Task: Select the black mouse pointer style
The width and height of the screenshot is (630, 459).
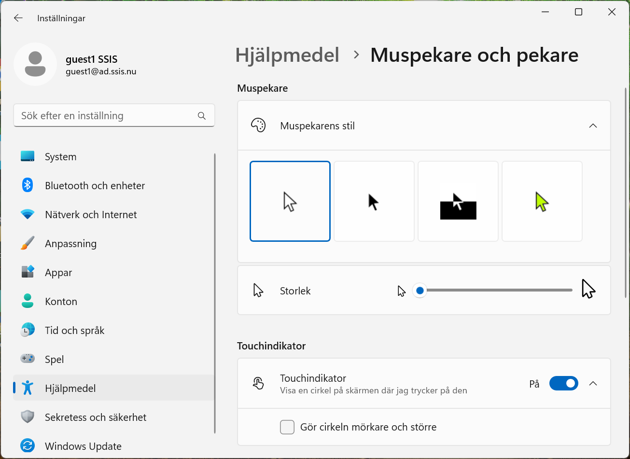Action: 374,201
